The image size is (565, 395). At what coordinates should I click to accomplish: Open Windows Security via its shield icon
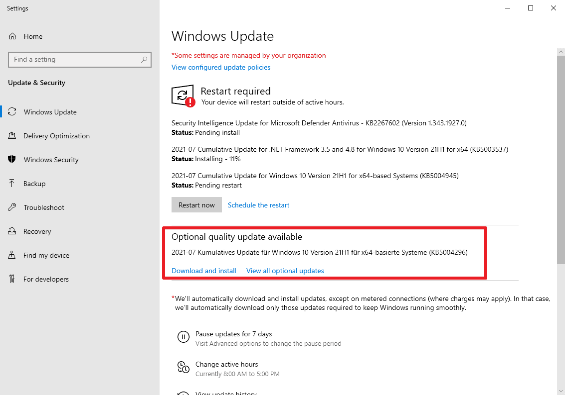(x=13, y=160)
